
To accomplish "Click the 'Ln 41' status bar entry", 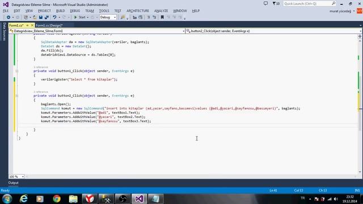I will point(273,190).
